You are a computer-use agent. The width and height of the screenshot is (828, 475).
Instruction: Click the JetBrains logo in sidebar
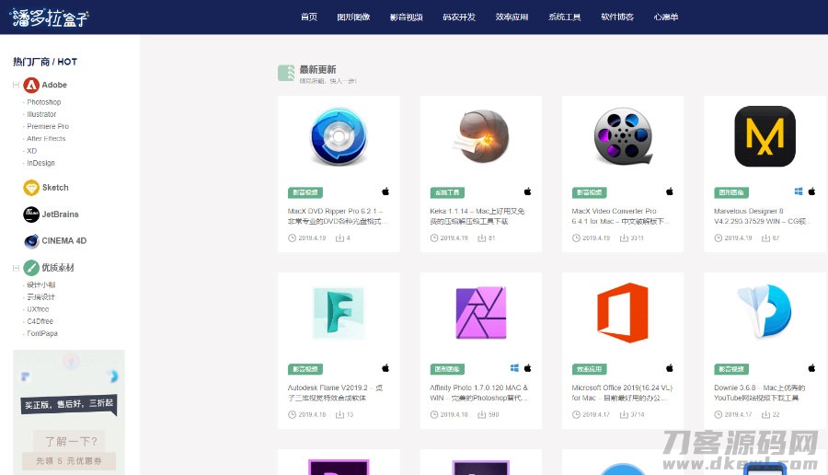[x=31, y=214]
